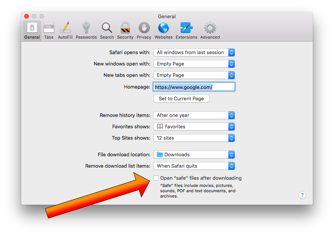Open the Extensions puzzle pane
The image size is (334, 235).
click(186, 31)
